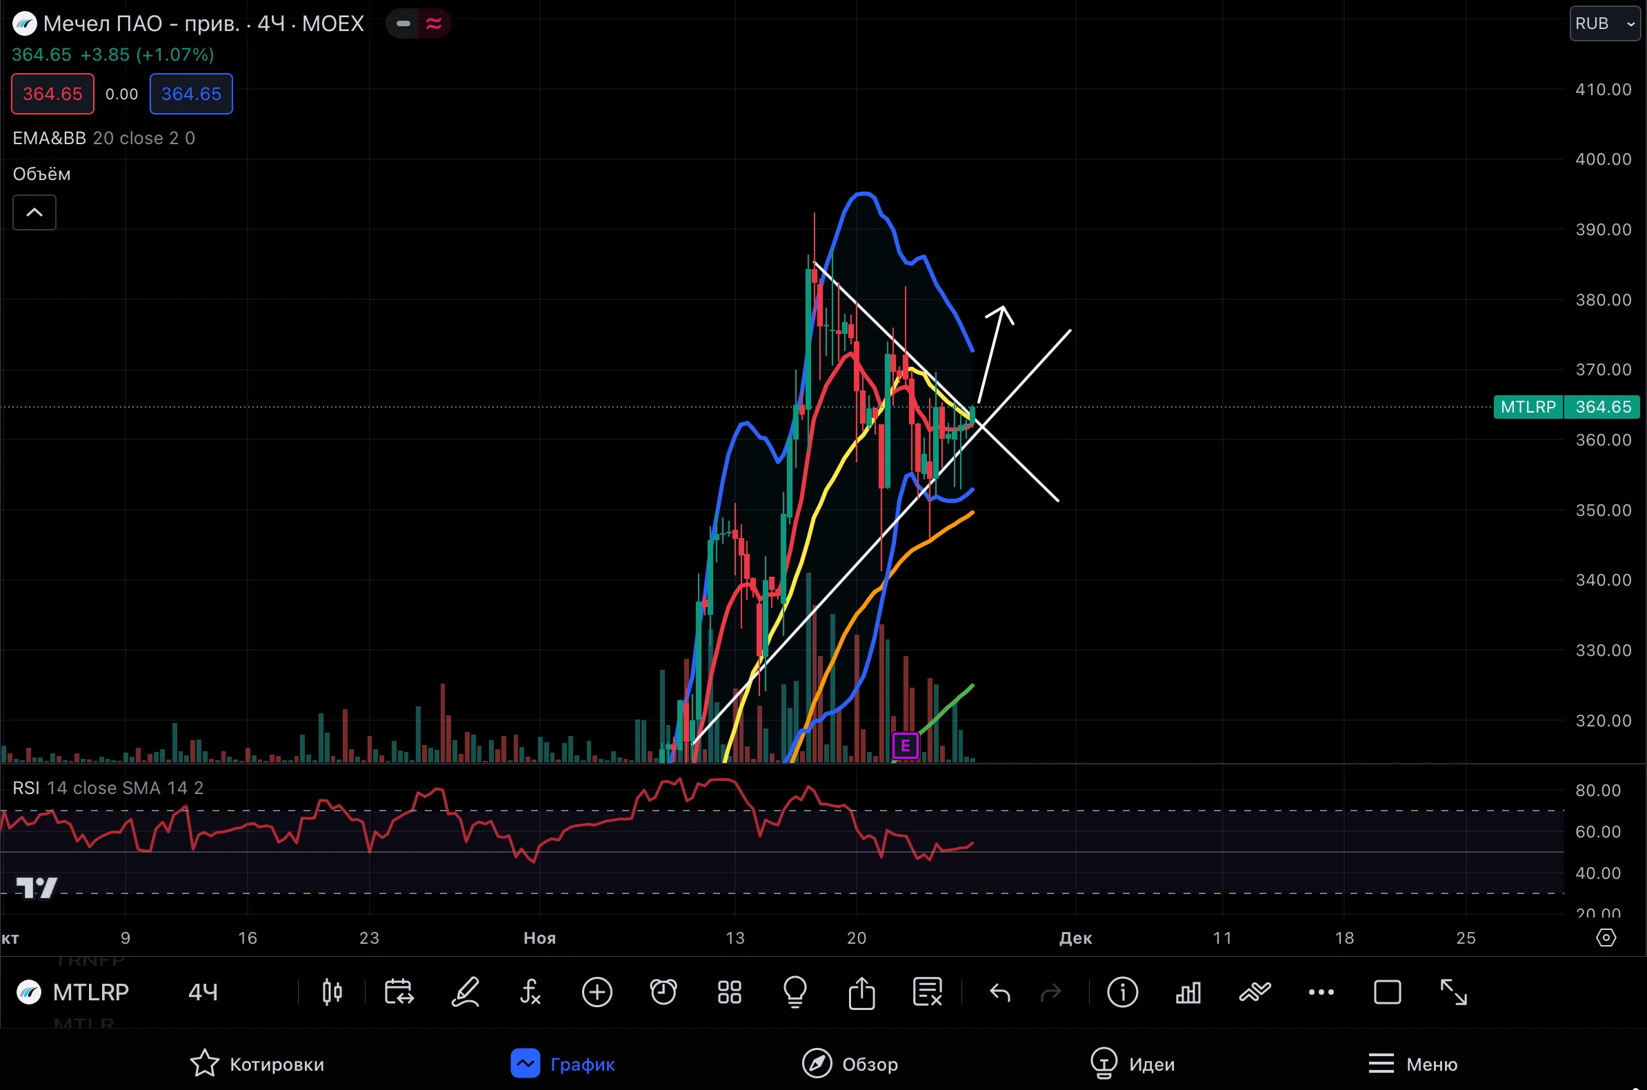The width and height of the screenshot is (1647, 1090).
Task: Toggle the gray dash status pill
Action: point(403,23)
